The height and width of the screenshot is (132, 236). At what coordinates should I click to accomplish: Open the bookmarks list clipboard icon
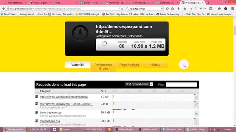coord(173,9)
